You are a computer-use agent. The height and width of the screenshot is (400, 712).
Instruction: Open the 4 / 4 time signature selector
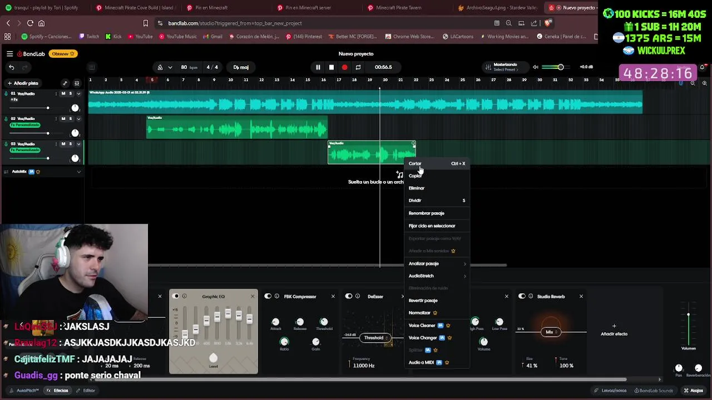click(212, 67)
